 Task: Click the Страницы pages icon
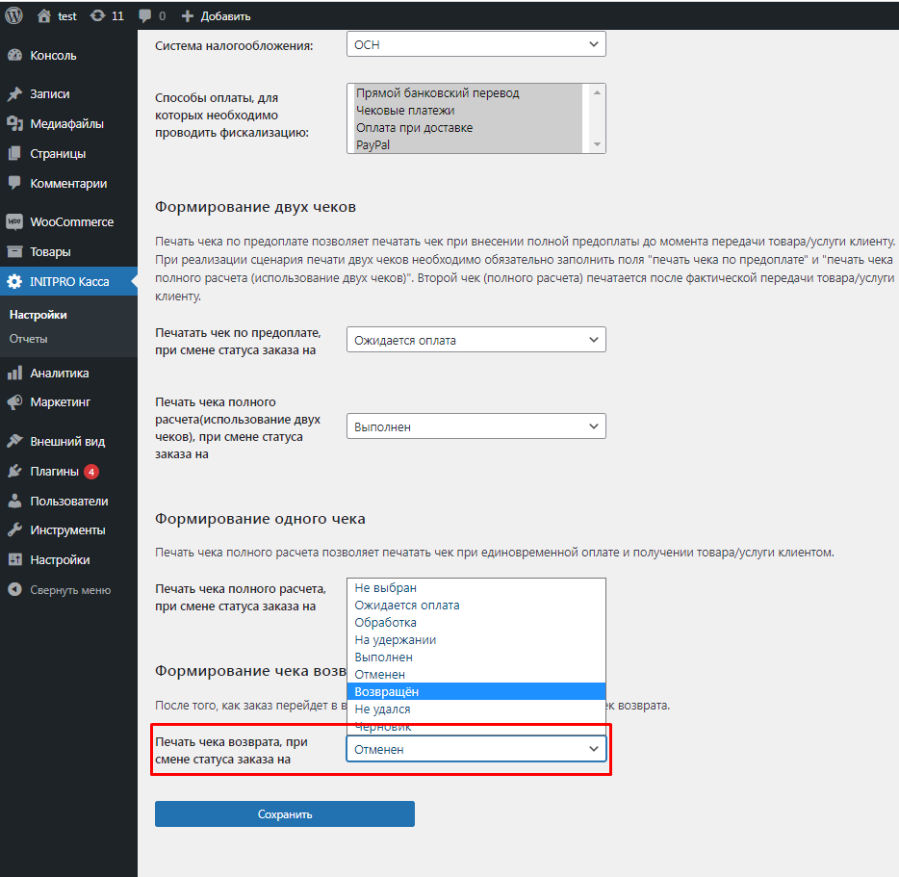point(14,153)
